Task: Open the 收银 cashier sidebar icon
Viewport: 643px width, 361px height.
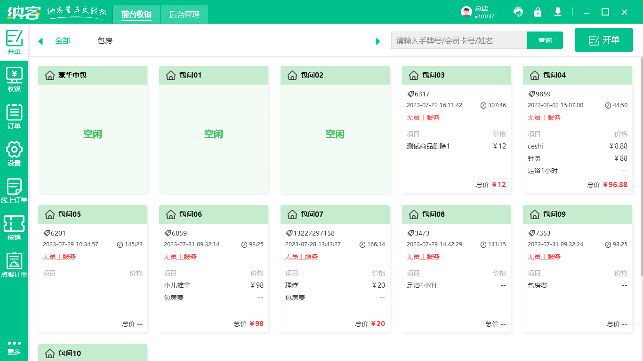Action: pyautogui.click(x=14, y=79)
